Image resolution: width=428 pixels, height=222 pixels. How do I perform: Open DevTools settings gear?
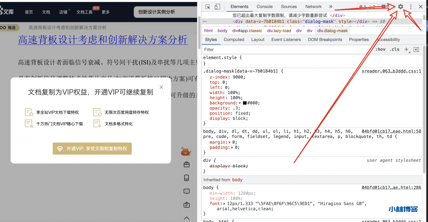click(x=400, y=7)
